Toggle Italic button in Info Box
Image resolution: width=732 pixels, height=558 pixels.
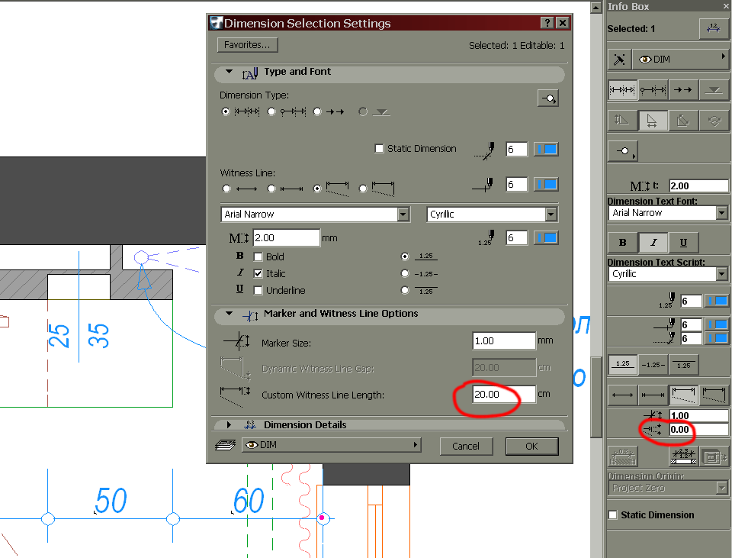(653, 242)
